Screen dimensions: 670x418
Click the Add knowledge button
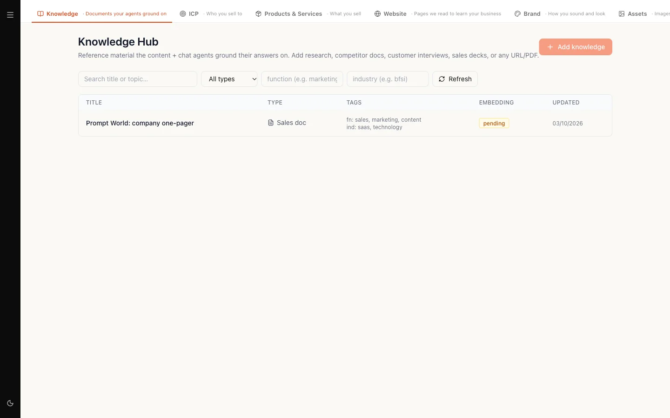tap(576, 47)
